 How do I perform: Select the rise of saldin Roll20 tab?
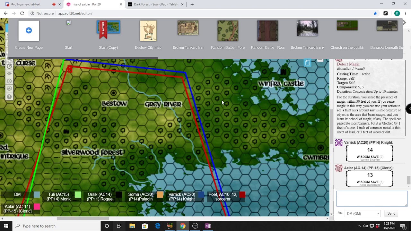coord(94,4)
